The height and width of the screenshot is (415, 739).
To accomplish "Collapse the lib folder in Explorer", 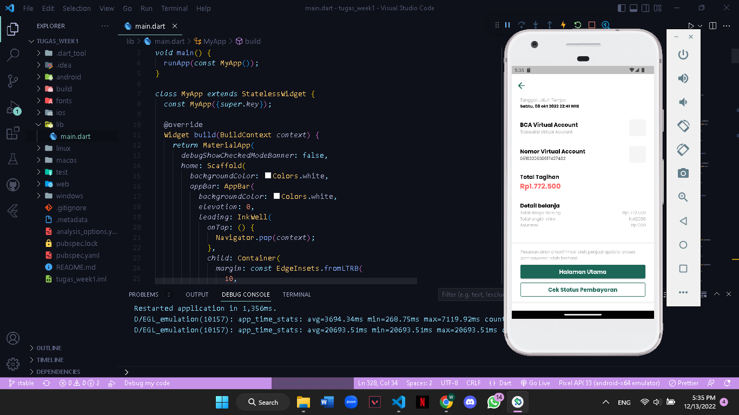I will pyautogui.click(x=37, y=124).
